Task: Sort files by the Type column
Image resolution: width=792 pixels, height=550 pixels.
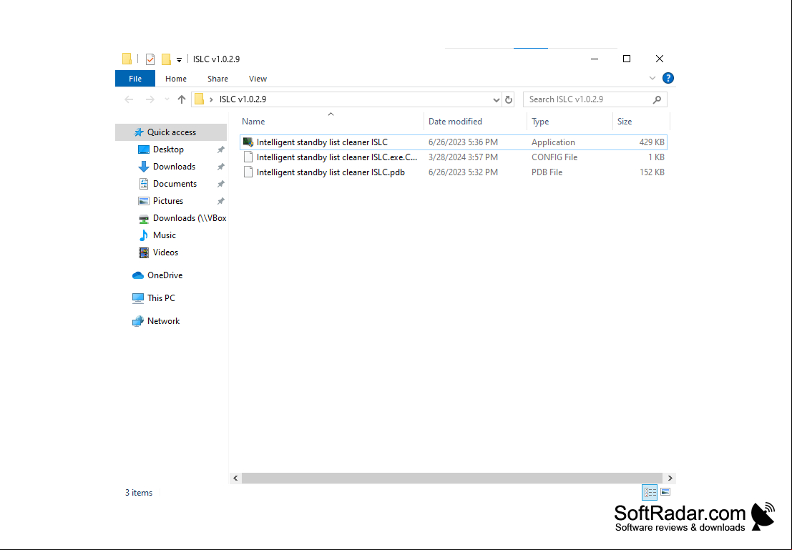Action: pos(540,122)
